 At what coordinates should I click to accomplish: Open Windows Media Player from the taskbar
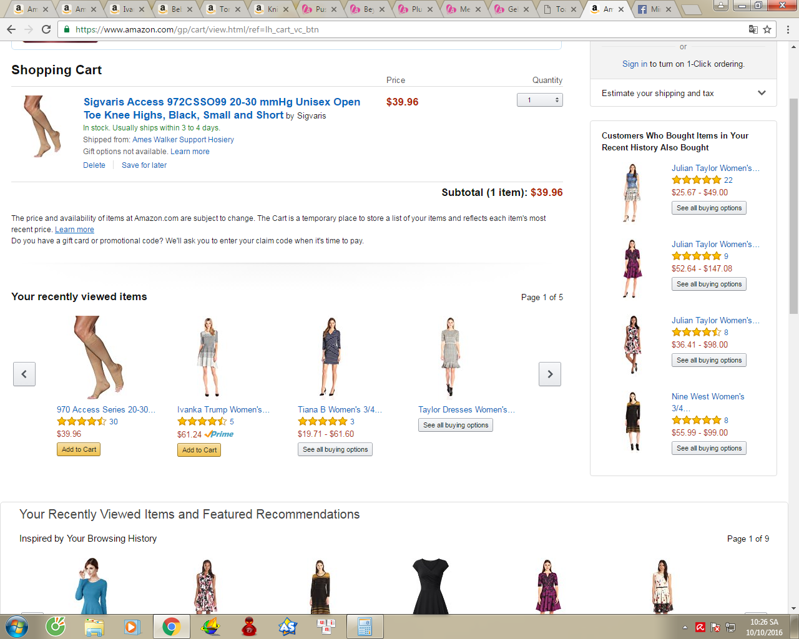(132, 627)
